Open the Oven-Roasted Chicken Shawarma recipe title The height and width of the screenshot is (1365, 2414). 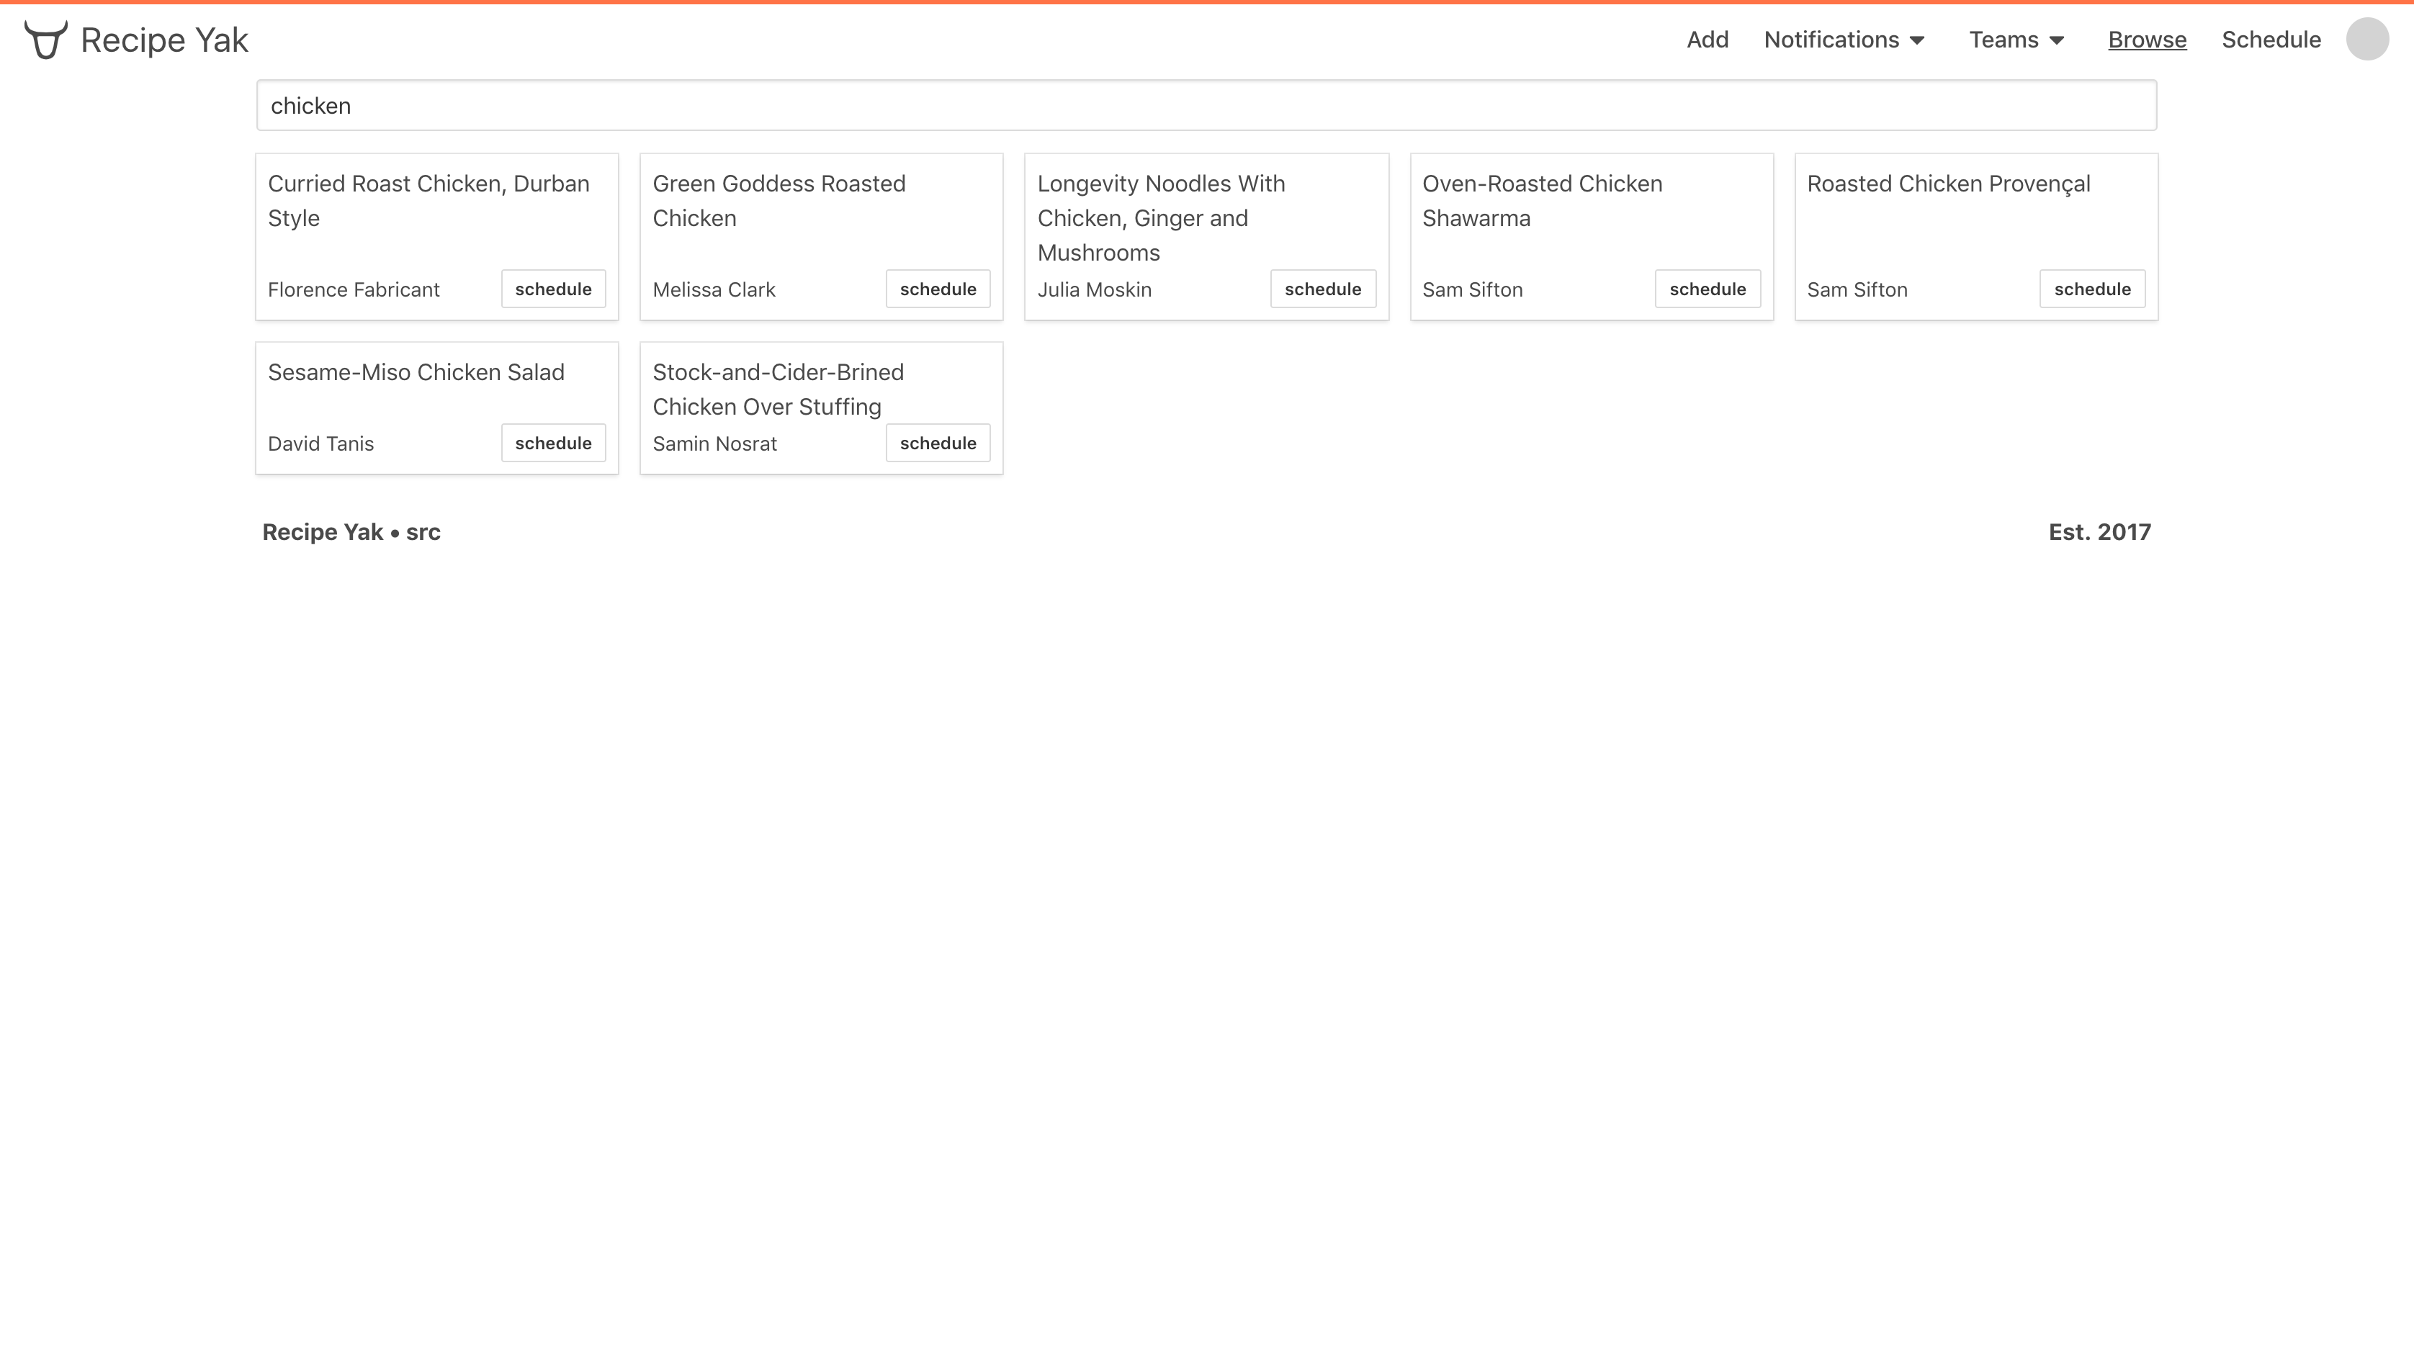(1542, 201)
